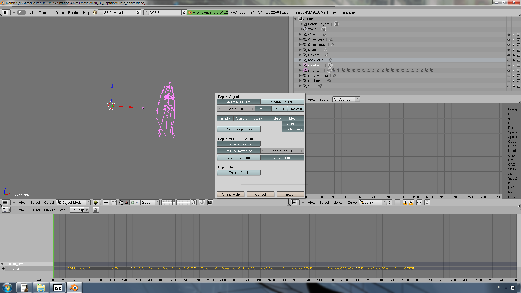The width and height of the screenshot is (521, 293).
Task: Click Enable Batch button
Action: coord(239,173)
